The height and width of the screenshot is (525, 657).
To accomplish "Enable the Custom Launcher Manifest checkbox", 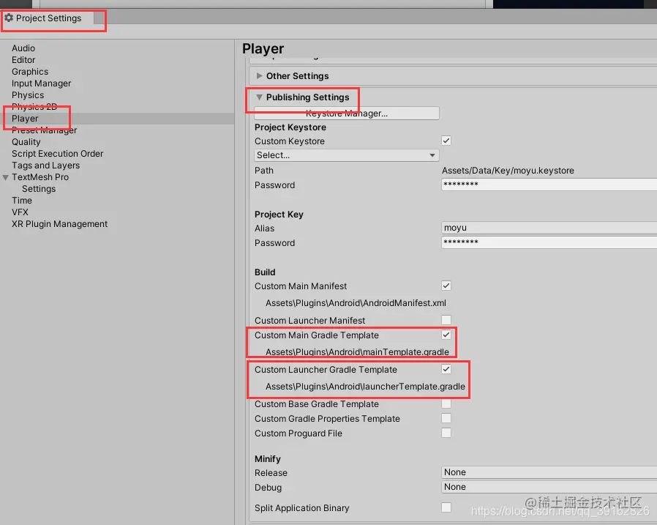I will [446, 320].
